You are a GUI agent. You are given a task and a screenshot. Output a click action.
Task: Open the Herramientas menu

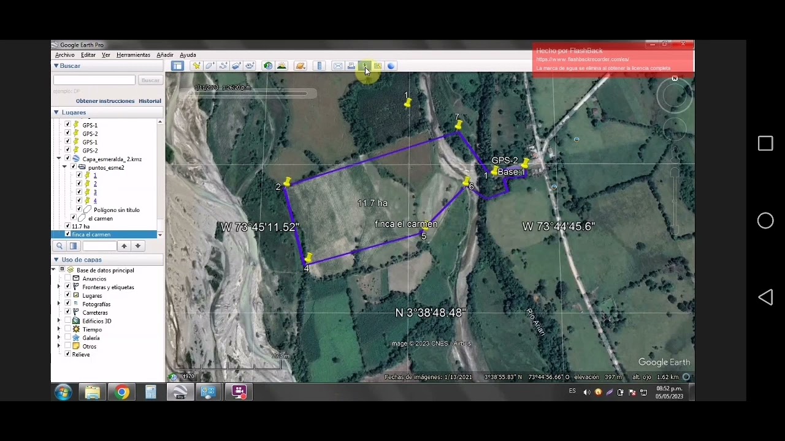133,55
